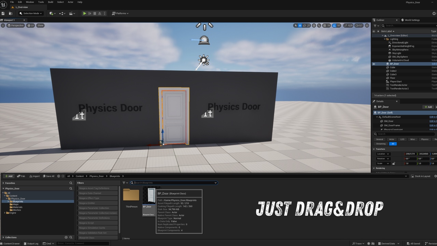Toggle the Blueprint Class filter
The height and width of the screenshot is (246, 437).
point(98,237)
